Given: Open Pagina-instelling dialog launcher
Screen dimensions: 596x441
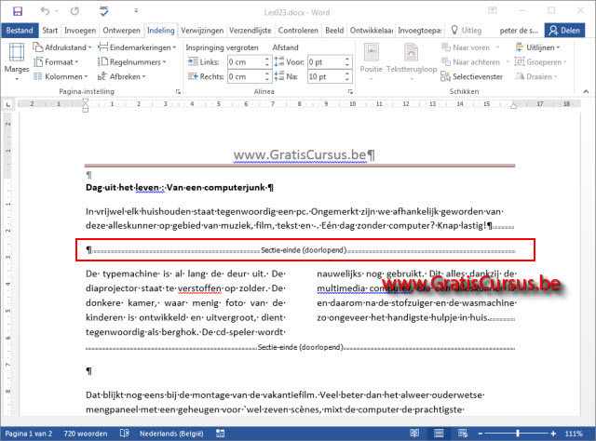Looking at the screenshot, I should [178, 91].
